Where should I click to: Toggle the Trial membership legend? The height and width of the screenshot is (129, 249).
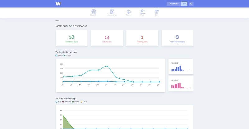pos(58,102)
